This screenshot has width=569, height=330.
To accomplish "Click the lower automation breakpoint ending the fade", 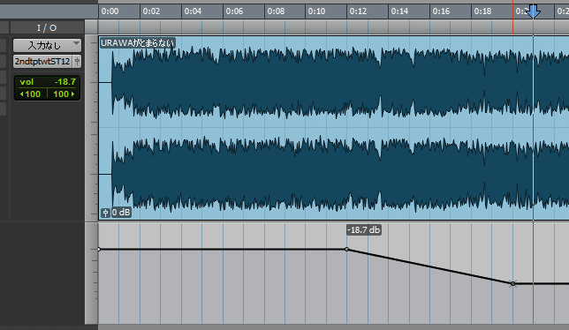I will coord(512,284).
